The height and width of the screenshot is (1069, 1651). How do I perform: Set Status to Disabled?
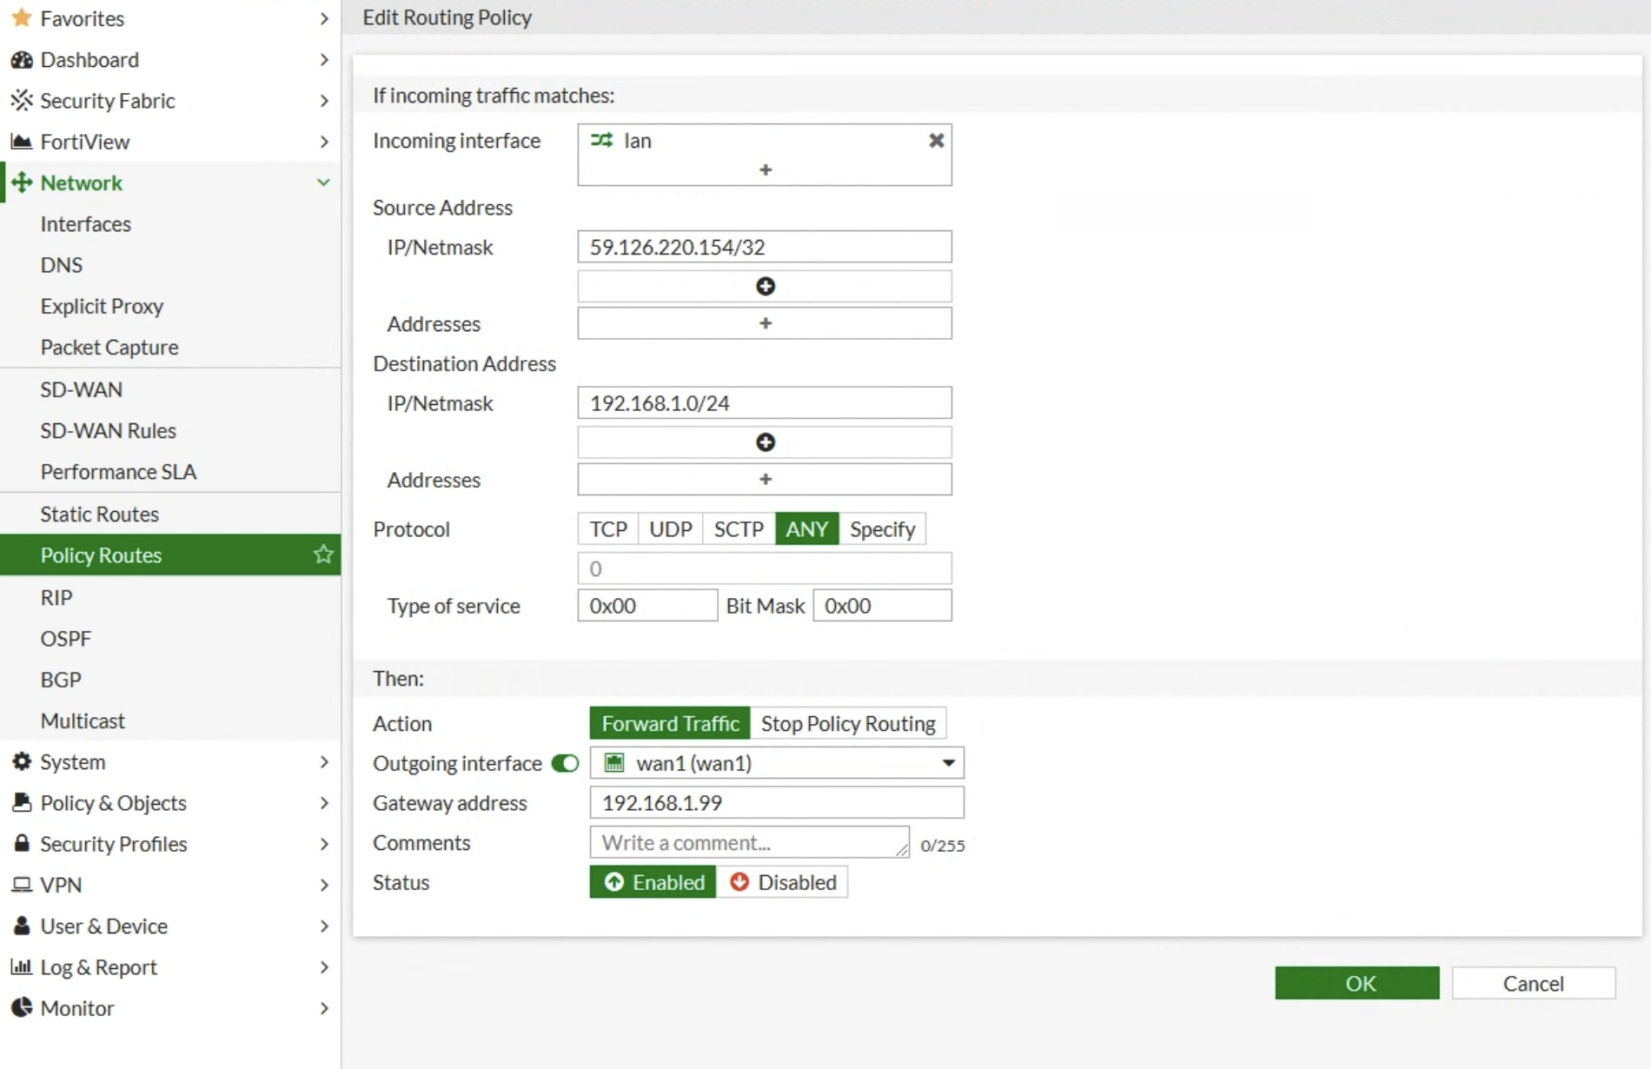click(x=782, y=882)
